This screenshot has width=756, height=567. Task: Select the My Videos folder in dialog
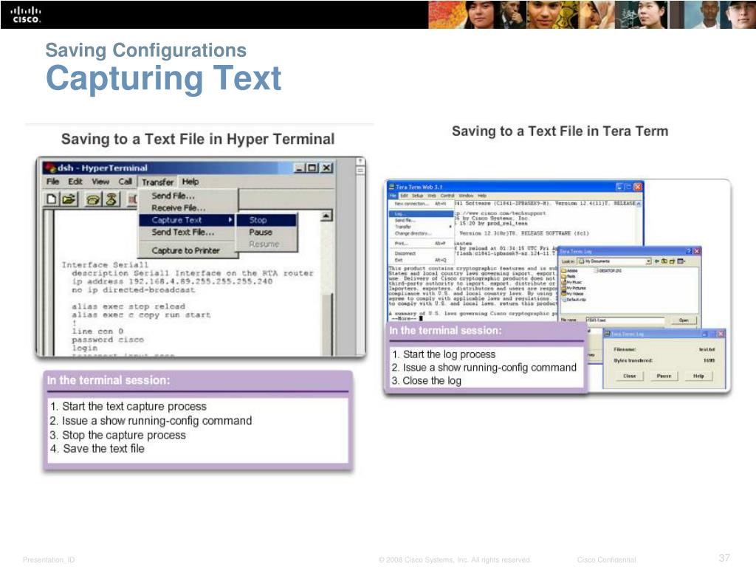point(572,294)
